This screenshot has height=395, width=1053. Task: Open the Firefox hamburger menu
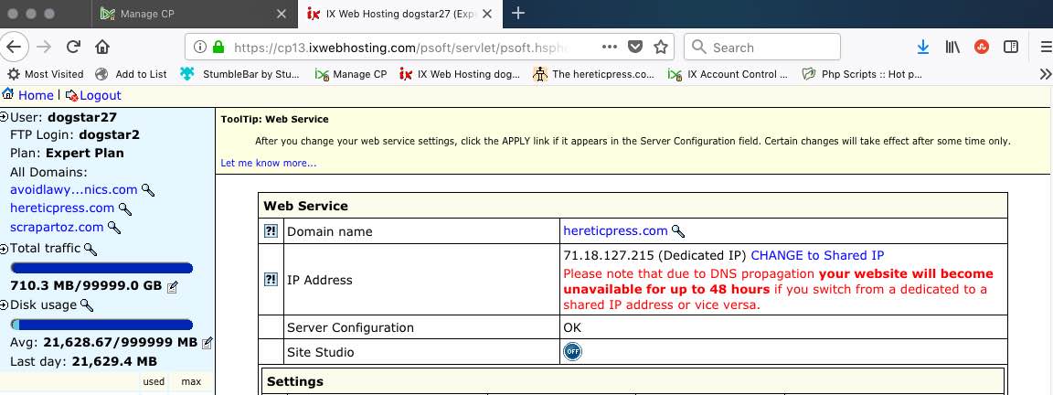pos(1046,47)
